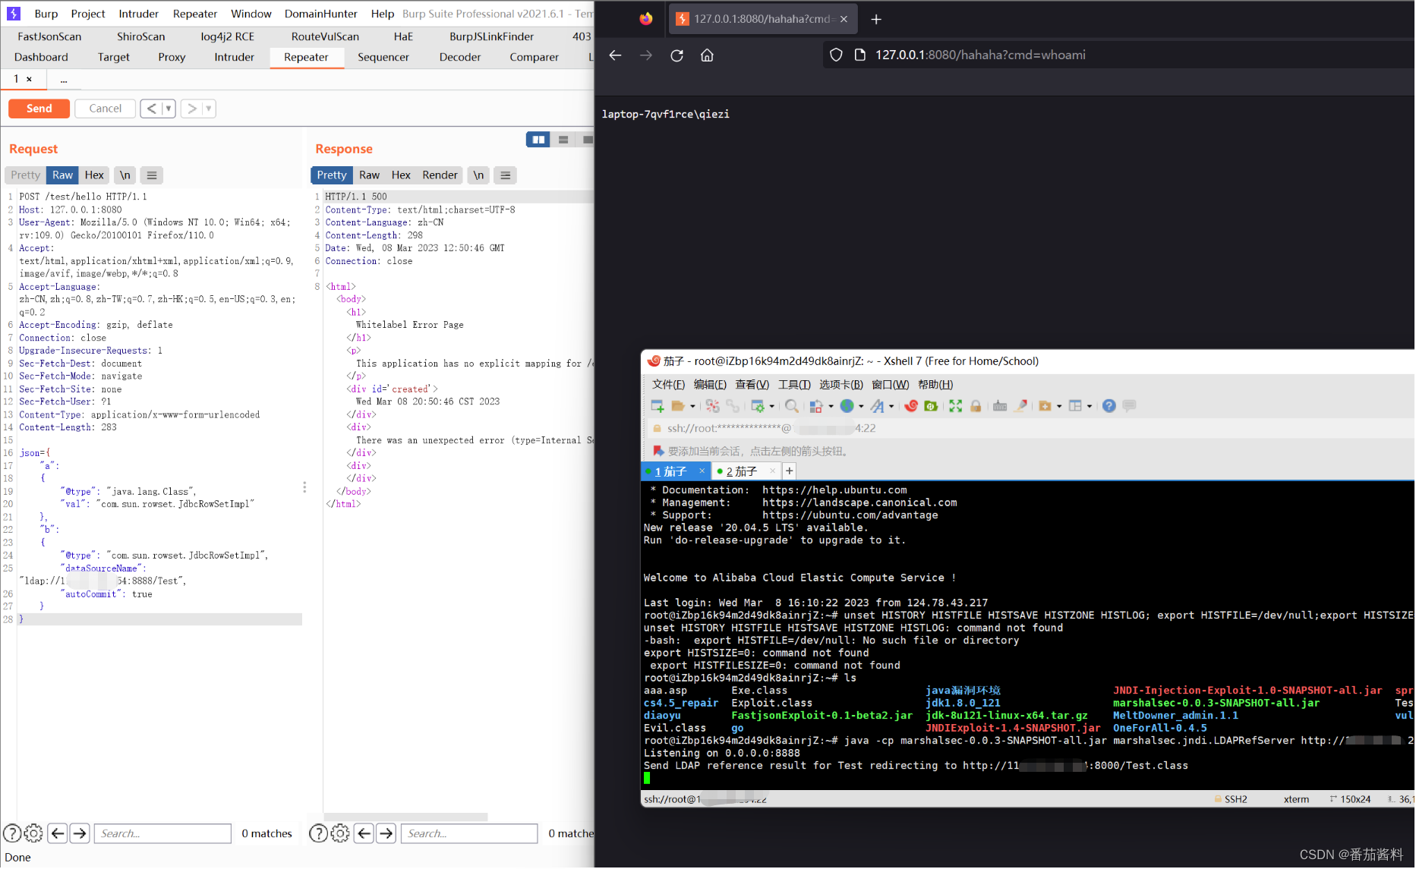Viewport: 1416px width, 869px height.
Task: Click the Response panel search field
Action: tap(469, 833)
